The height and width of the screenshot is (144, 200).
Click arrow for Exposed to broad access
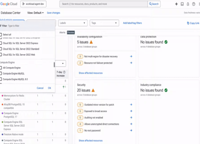pyautogui.click(x=131, y=111)
